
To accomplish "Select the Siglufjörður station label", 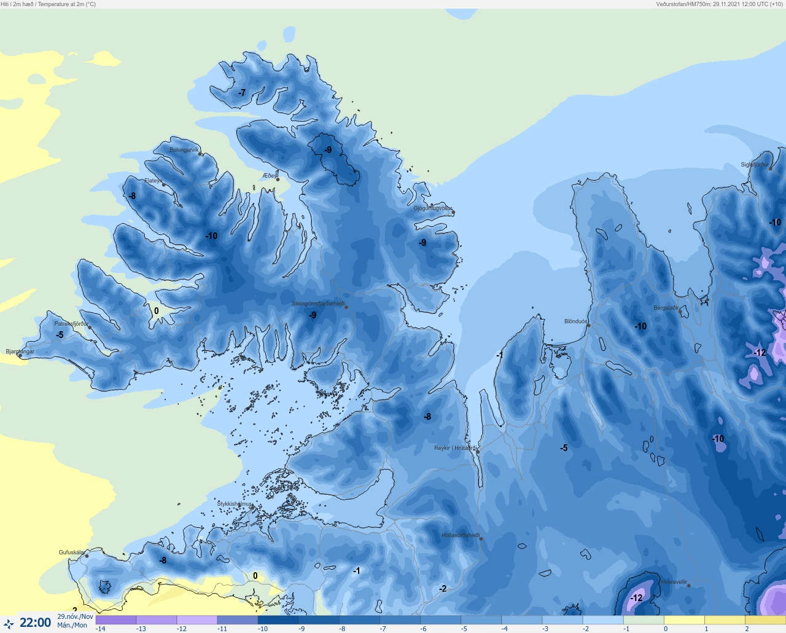I will pos(755,165).
